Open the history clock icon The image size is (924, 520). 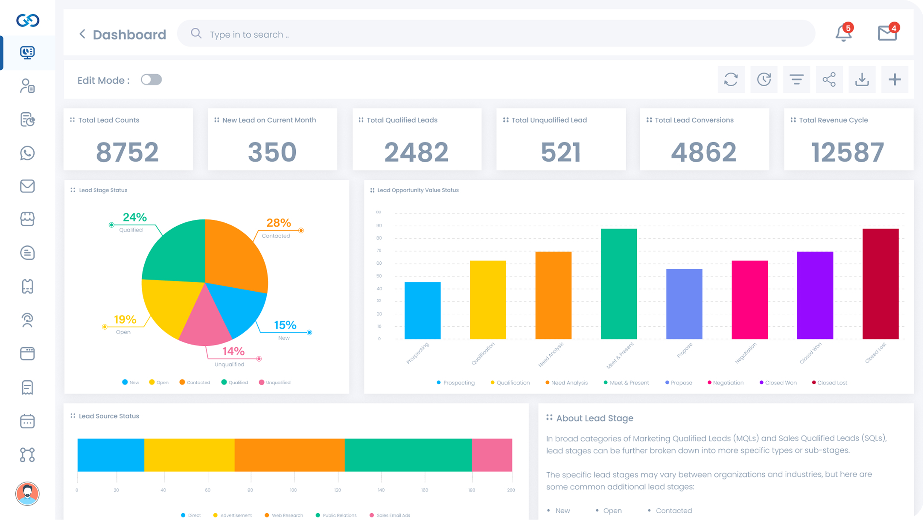[x=764, y=79]
